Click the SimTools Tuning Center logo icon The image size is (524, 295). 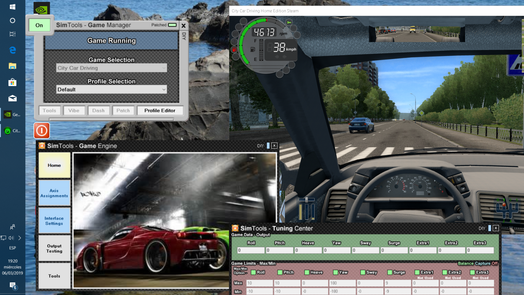235,228
